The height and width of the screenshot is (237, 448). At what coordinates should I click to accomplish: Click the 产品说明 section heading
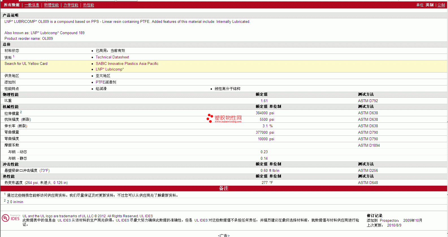10,15
